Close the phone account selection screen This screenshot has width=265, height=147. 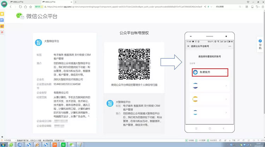188,46
